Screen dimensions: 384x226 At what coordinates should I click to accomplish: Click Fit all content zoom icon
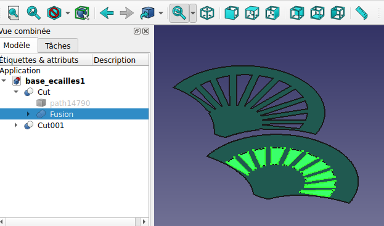[14, 13]
